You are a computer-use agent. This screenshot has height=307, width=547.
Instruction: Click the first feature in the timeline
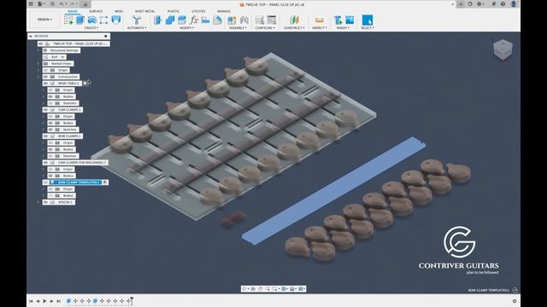click(68, 301)
